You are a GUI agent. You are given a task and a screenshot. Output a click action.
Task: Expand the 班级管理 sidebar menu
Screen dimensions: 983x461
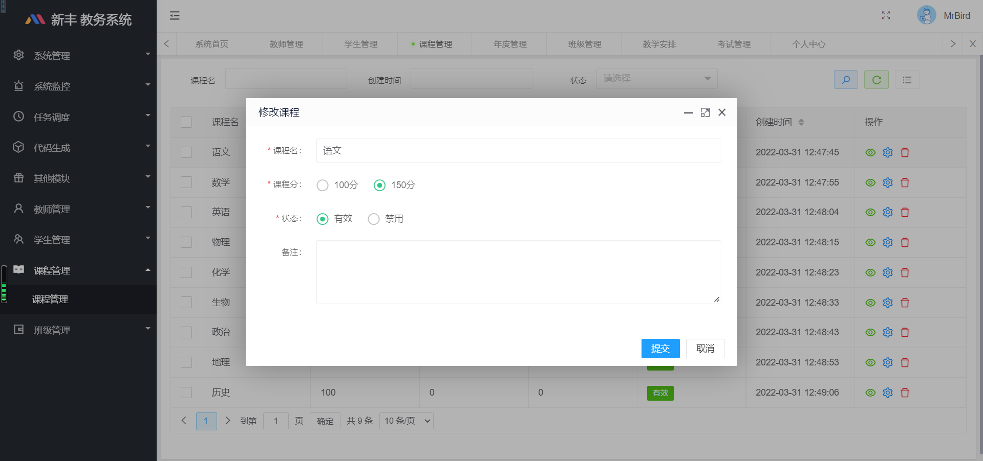tap(78, 330)
